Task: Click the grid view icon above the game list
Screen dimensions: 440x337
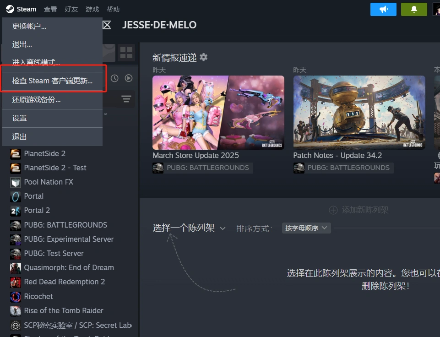Action: tap(126, 53)
